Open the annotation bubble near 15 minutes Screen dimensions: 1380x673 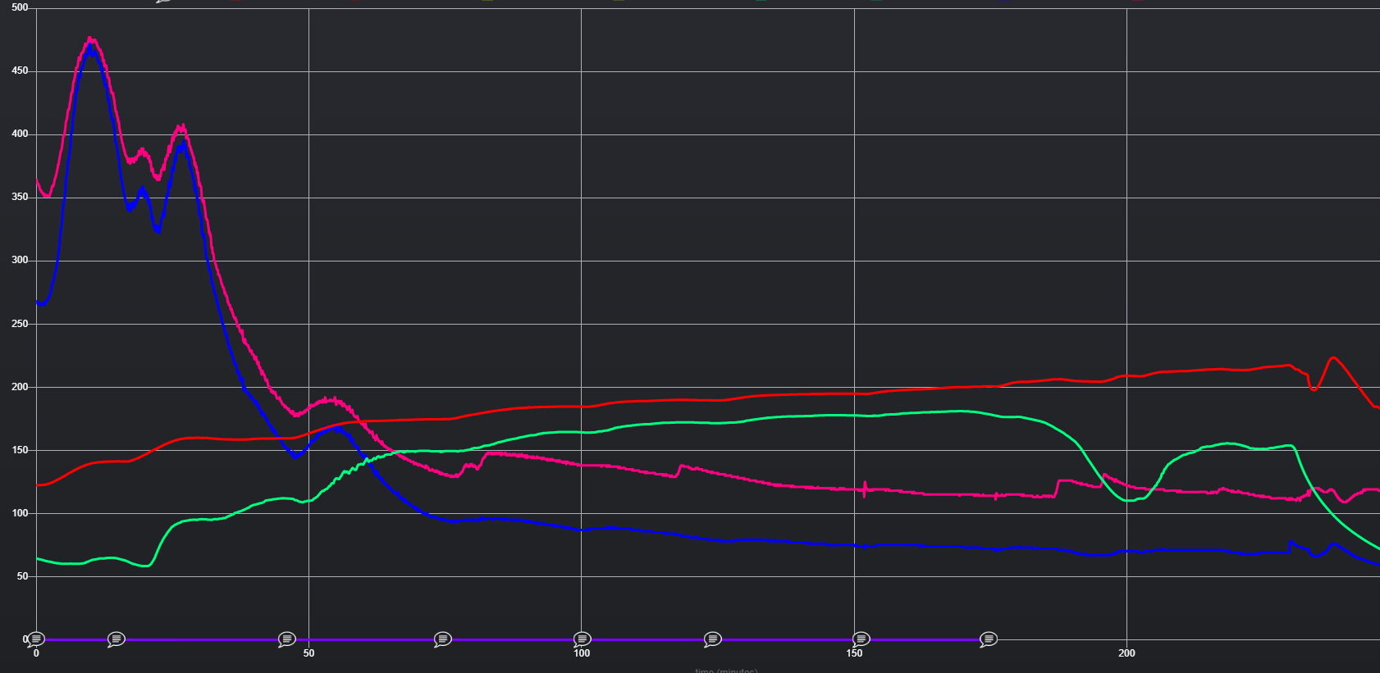117,639
